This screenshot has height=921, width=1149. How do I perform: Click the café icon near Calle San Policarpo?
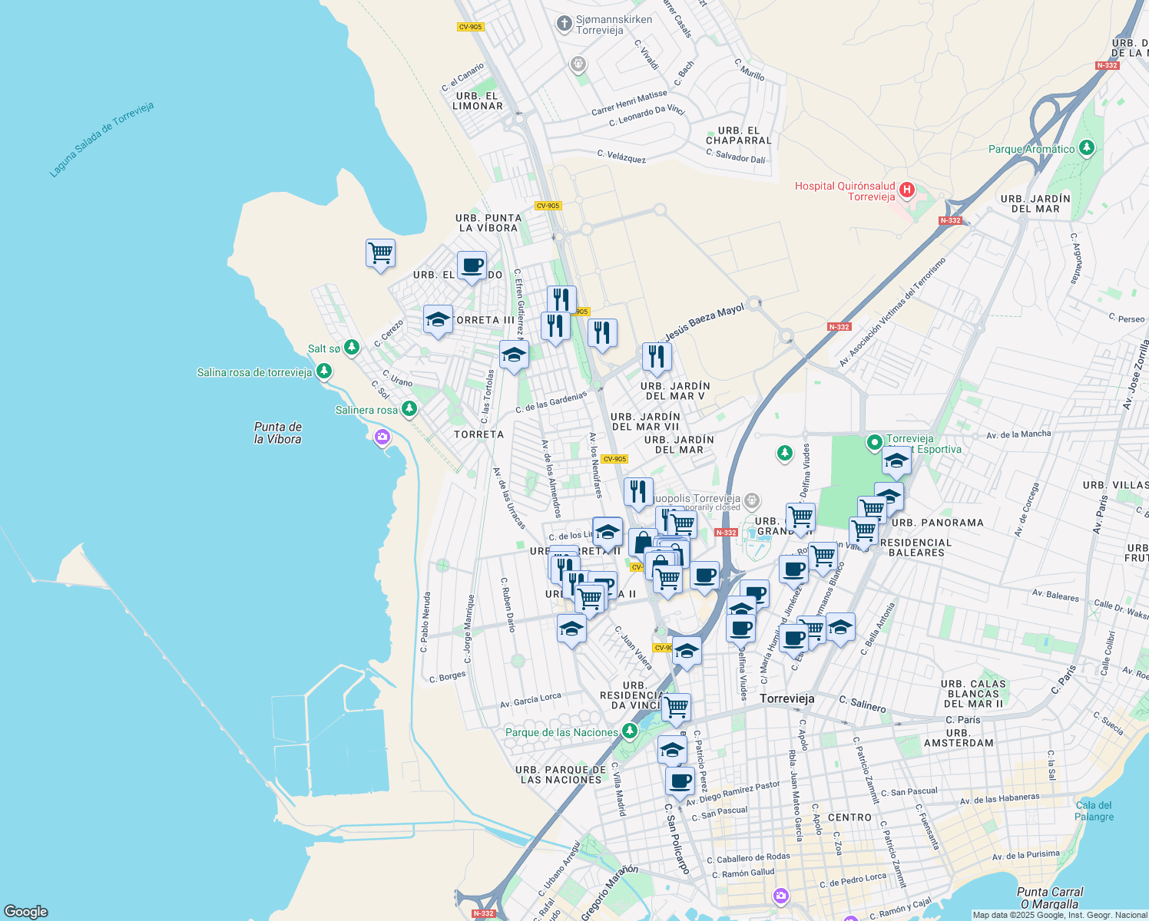680,781
